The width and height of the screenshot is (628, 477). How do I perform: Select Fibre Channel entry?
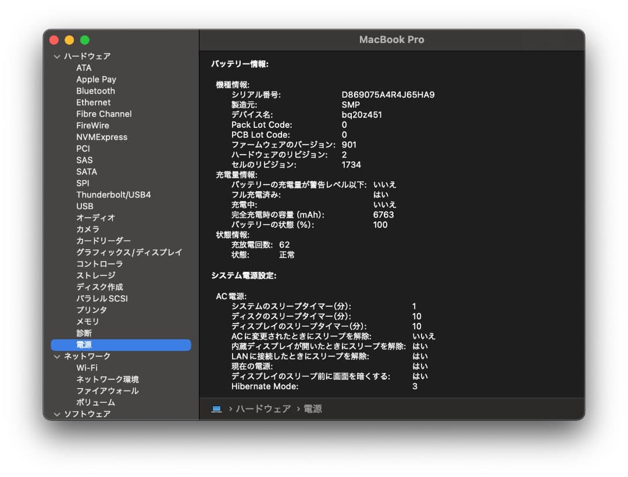(x=104, y=114)
